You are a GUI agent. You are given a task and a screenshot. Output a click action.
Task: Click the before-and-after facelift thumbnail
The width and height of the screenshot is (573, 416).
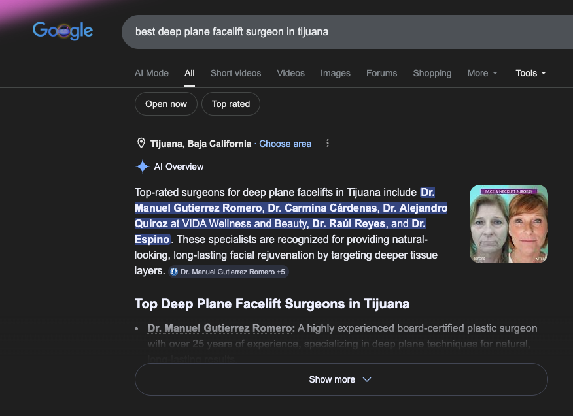(508, 224)
